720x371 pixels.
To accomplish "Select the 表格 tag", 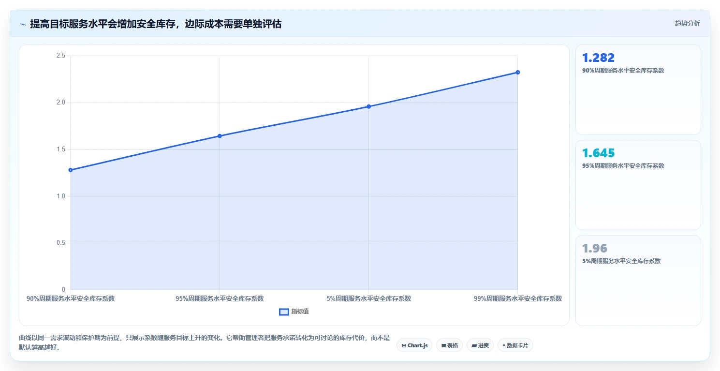I will pos(449,345).
